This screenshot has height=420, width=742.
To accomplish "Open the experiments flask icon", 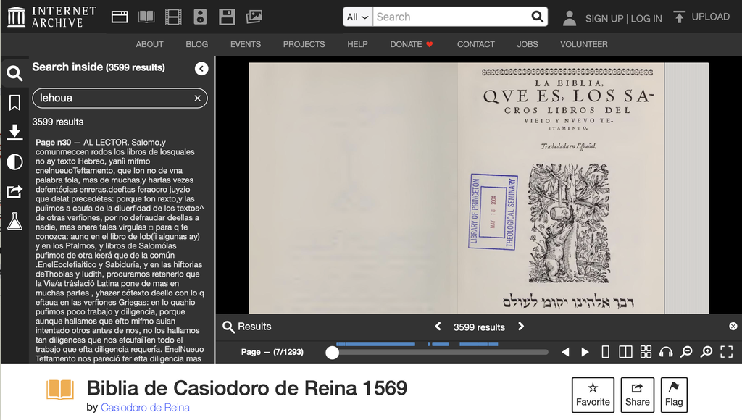I will pyautogui.click(x=14, y=221).
